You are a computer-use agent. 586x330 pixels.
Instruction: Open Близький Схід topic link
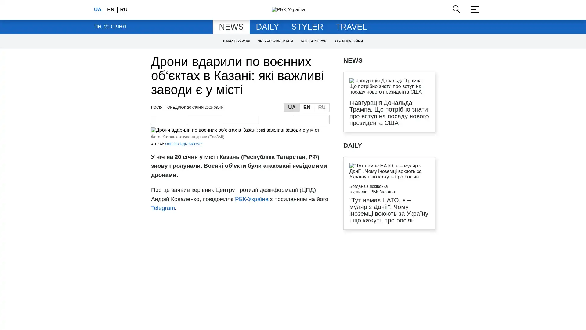pos(313,41)
